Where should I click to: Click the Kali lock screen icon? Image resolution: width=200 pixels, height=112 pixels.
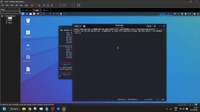194,14
